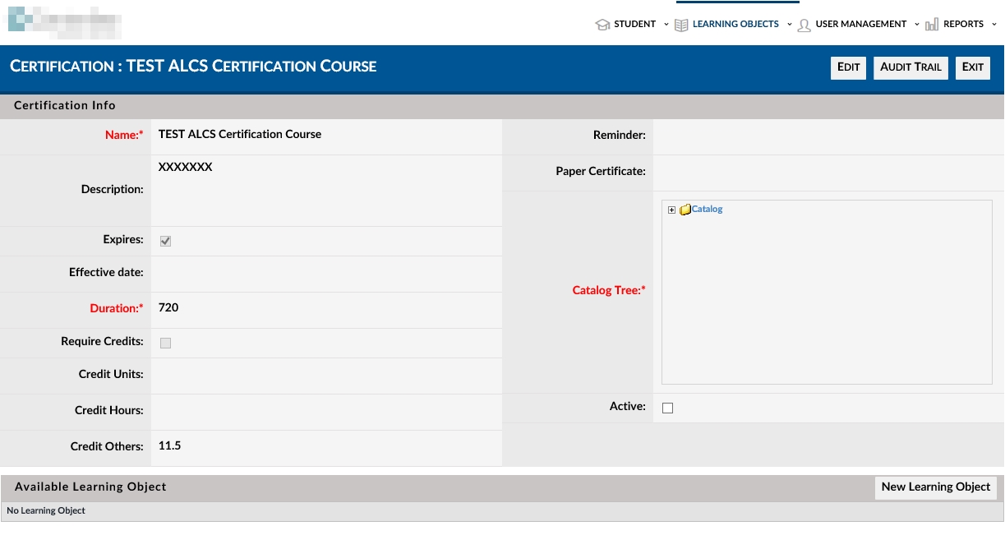Open the User Management menu
1005x549 pixels.
coord(860,25)
